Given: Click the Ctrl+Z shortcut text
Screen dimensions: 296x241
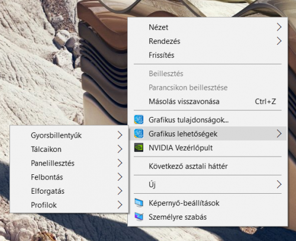Looking at the screenshot, I should click(x=265, y=102).
